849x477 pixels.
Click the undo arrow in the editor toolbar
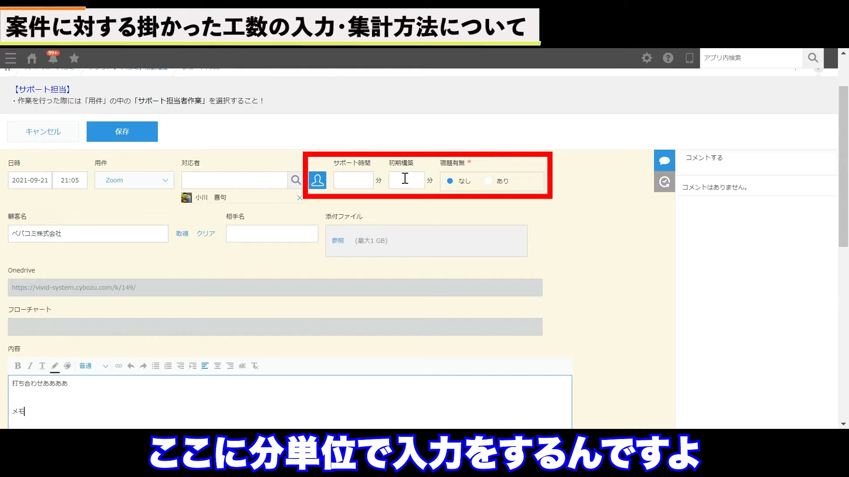click(131, 366)
